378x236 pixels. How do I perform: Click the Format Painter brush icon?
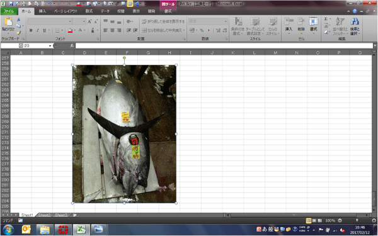(x=18, y=33)
